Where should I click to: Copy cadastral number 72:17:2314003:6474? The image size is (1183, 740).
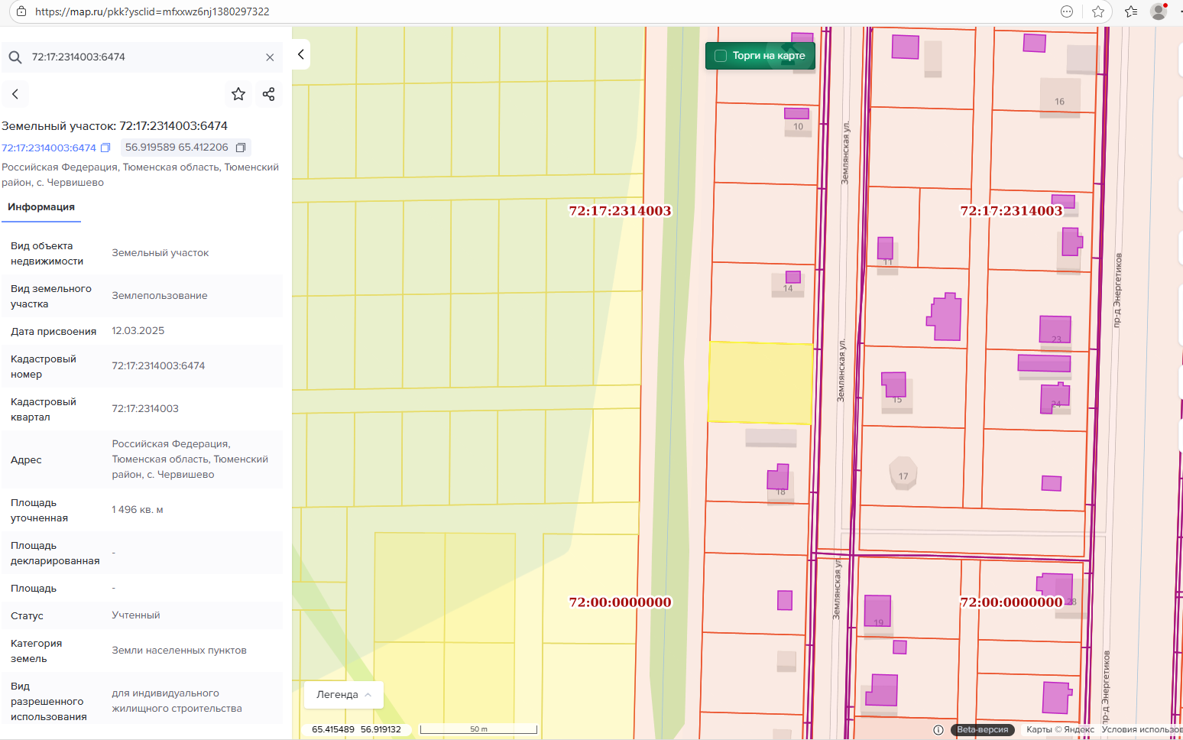click(x=106, y=148)
